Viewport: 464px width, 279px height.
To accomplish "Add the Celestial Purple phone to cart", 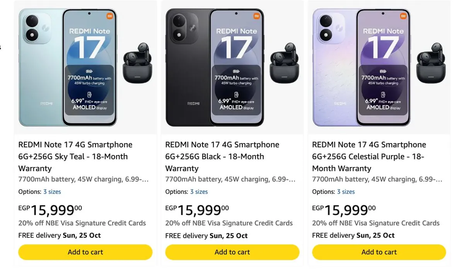I will tap(379, 252).
